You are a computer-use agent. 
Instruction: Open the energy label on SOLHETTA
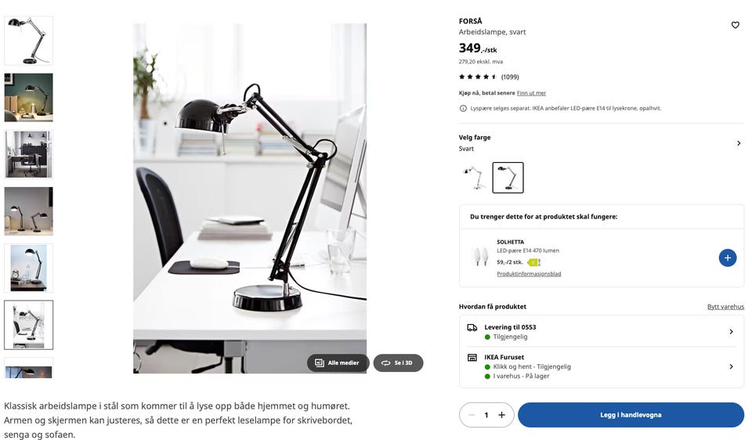pyautogui.click(x=533, y=262)
